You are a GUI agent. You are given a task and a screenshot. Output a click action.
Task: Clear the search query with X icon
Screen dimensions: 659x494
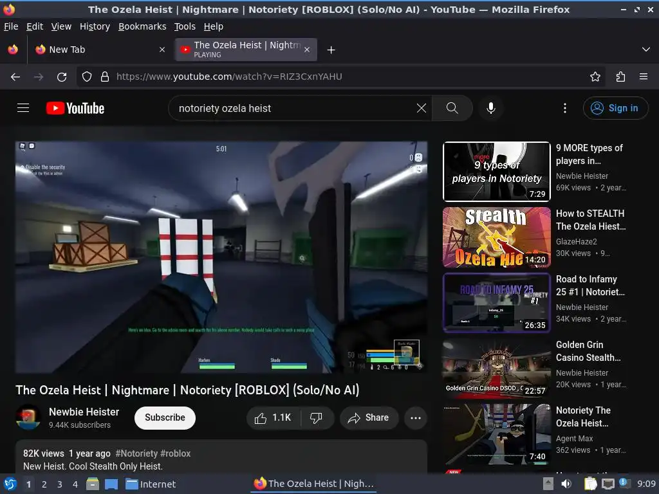pyautogui.click(x=421, y=108)
